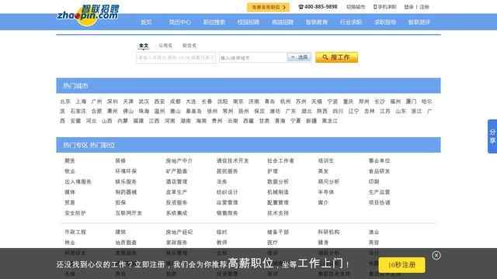Click the 10秒注册 yellow button

pyautogui.click(x=401, y=265)
